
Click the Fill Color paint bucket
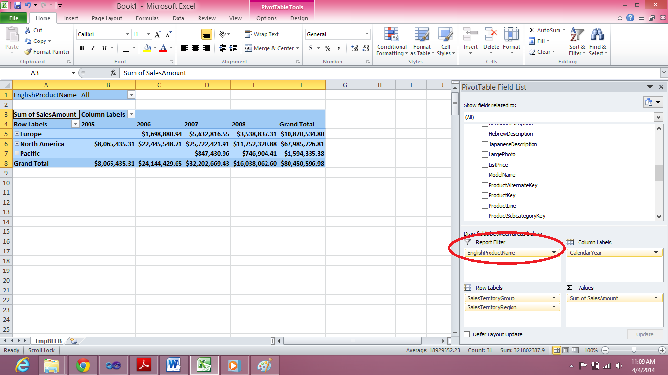pyautogui.click(x=147, y=48)
